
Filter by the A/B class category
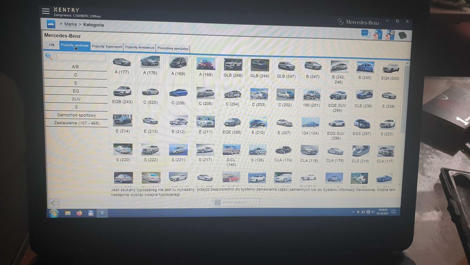point(75,67)
